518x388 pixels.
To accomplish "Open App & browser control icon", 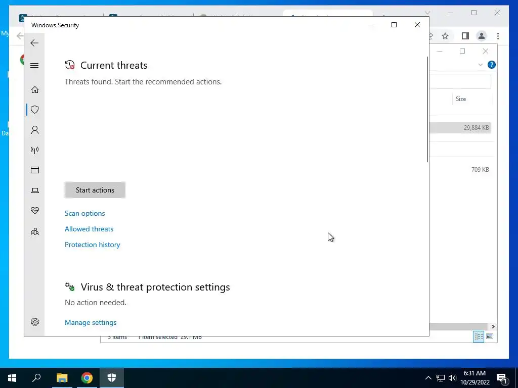I will click(35, 170).
